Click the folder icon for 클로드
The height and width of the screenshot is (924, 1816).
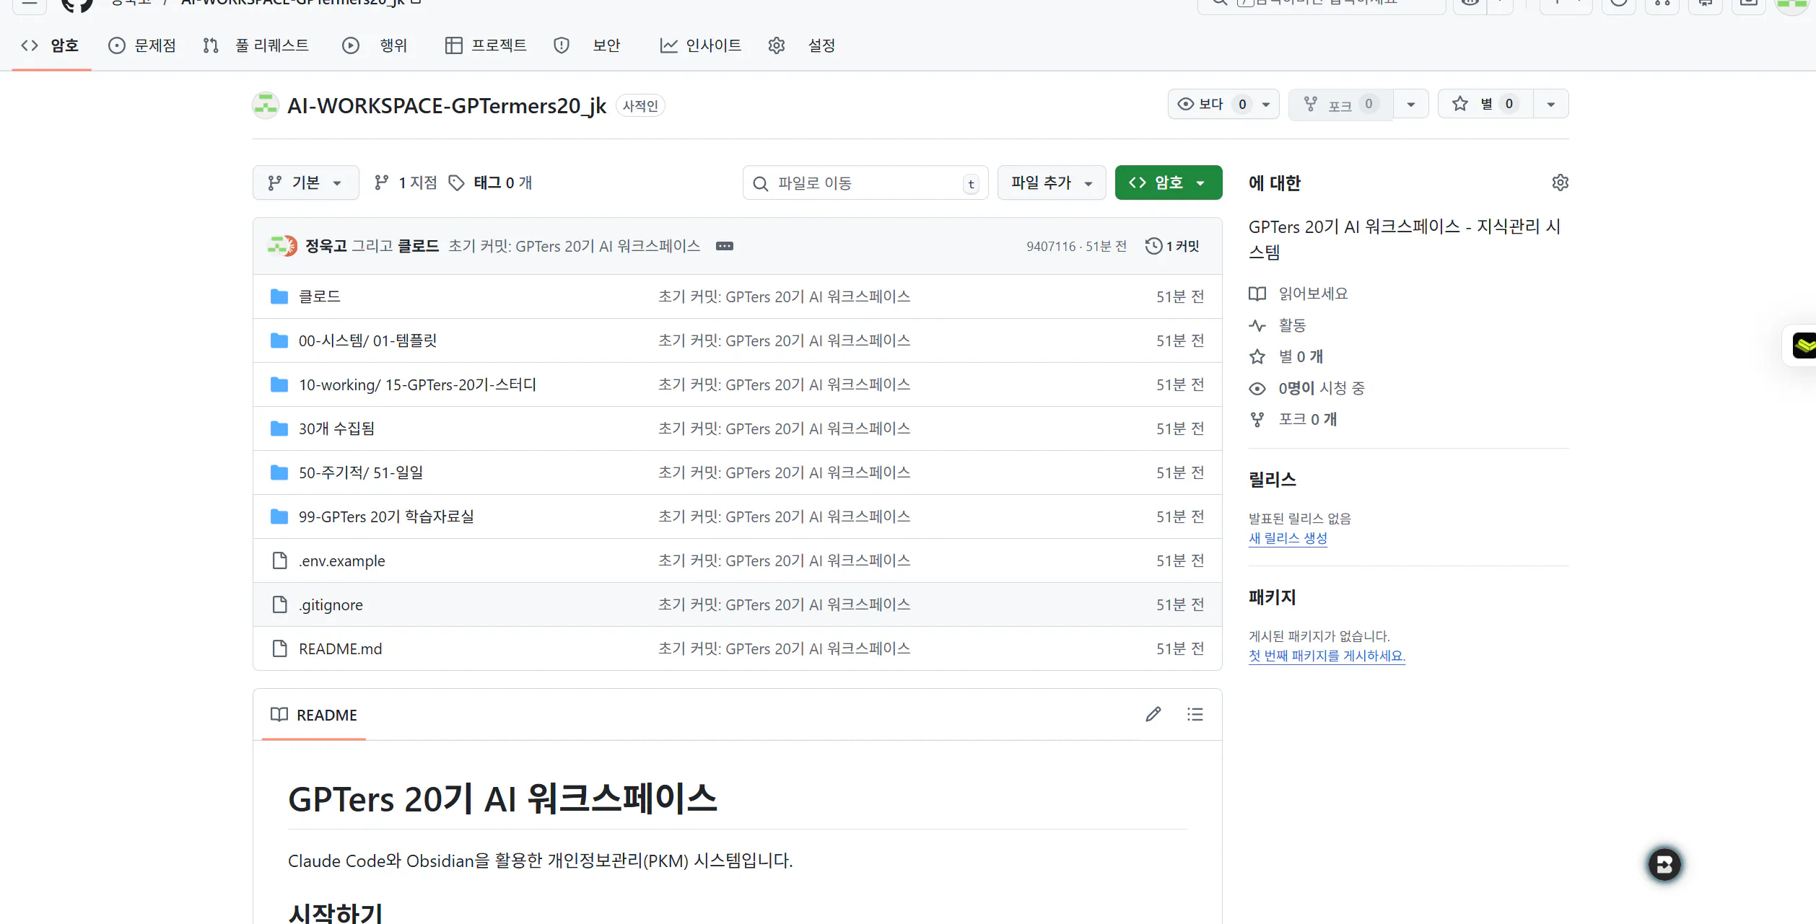coord(279,296)
